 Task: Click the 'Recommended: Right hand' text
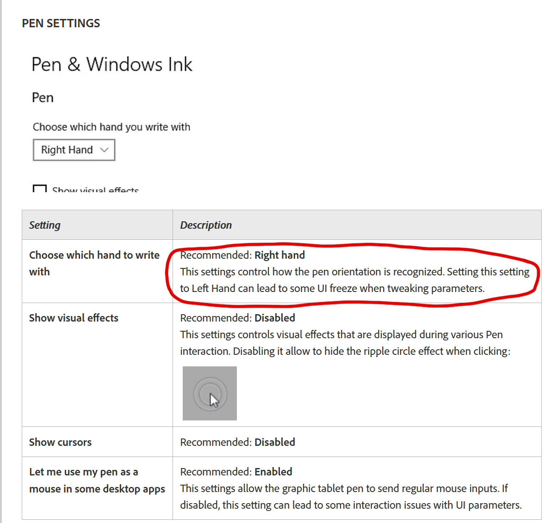click(x=242, y=255)
